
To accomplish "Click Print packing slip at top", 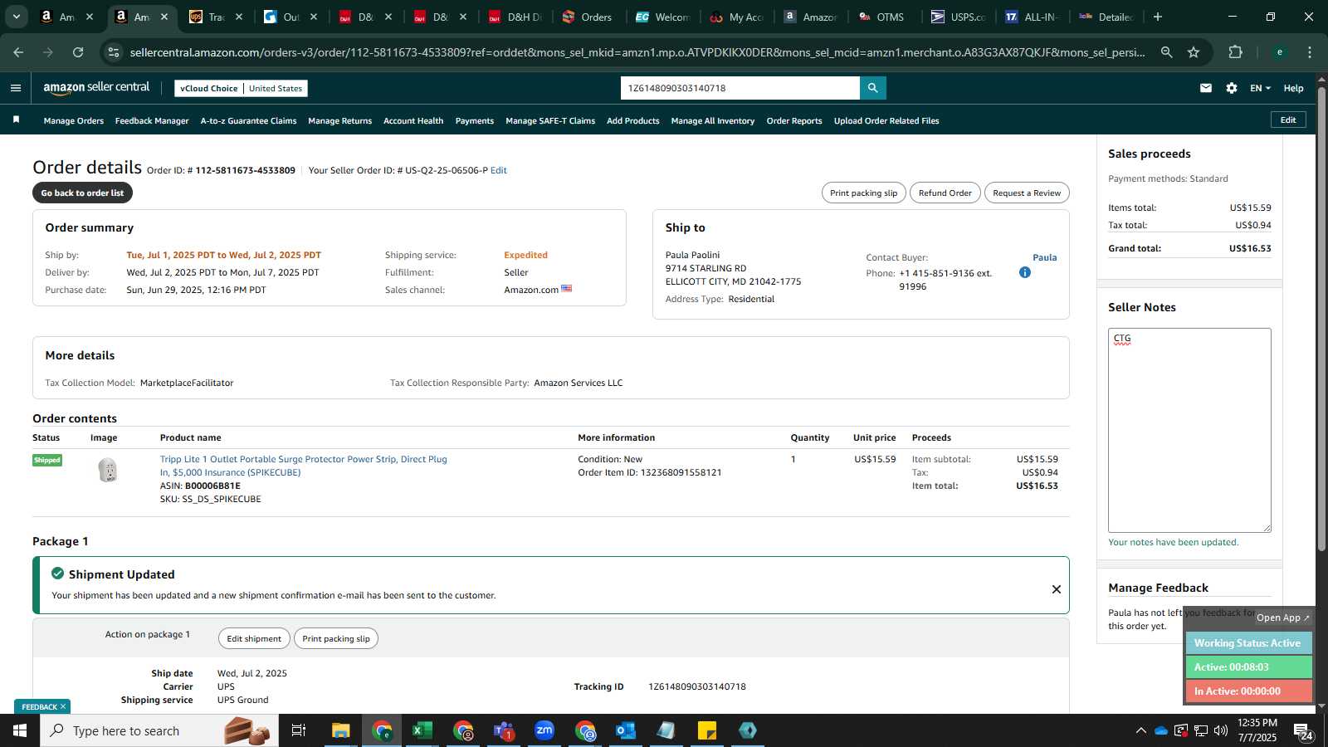I will (x=864, y=193).
